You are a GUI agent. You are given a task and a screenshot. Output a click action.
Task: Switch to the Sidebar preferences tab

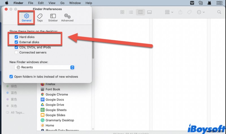tap(53, 18)
